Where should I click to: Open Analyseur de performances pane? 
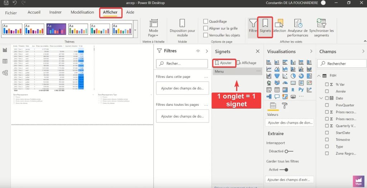298,28
